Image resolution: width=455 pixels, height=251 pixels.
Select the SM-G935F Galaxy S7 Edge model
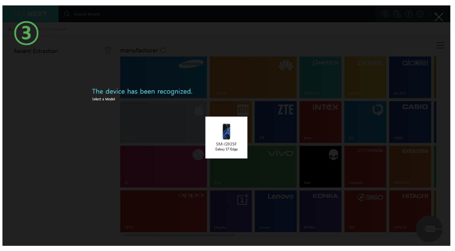(226, 137)
